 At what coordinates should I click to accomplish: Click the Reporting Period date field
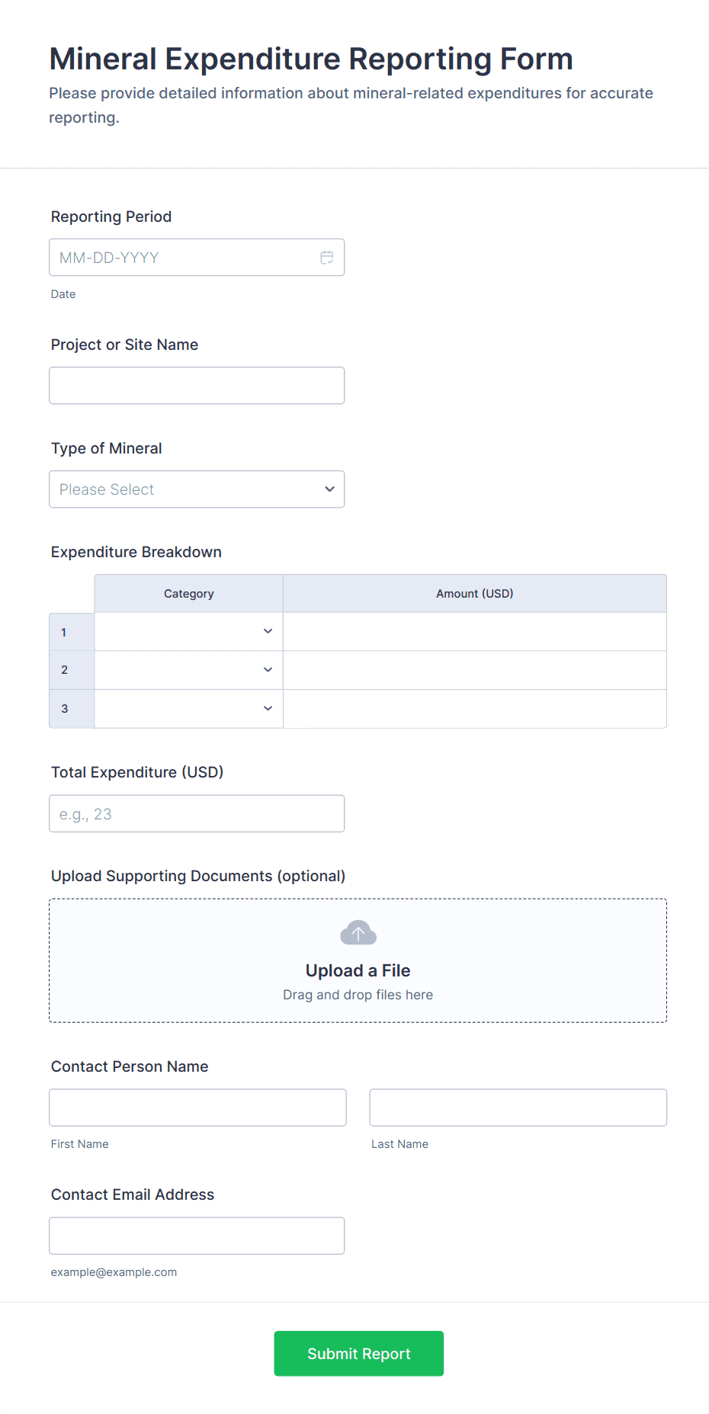(x=183, y=258)
